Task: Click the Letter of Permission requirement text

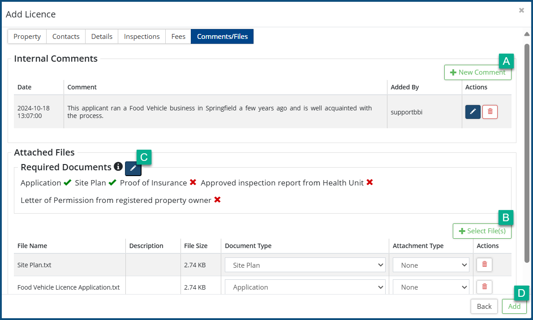Action: [116, 200]
